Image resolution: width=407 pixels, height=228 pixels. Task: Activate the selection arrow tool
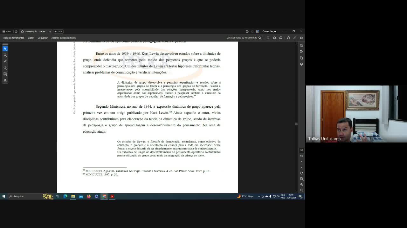pos(5,48)
